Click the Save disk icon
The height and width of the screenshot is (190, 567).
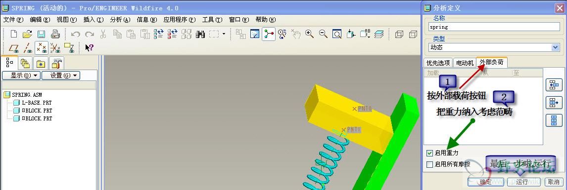pyautogui.click(x=41, y=34)
